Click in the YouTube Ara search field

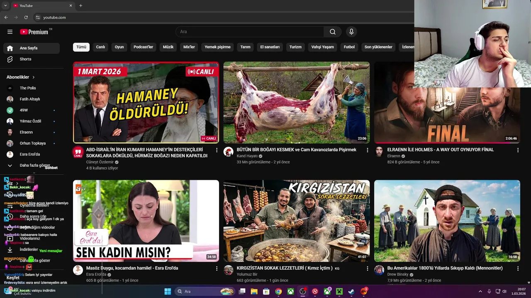(250, 32)
